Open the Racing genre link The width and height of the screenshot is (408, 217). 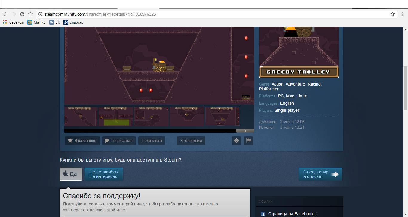pyautogui.click(x=314, y=84)
